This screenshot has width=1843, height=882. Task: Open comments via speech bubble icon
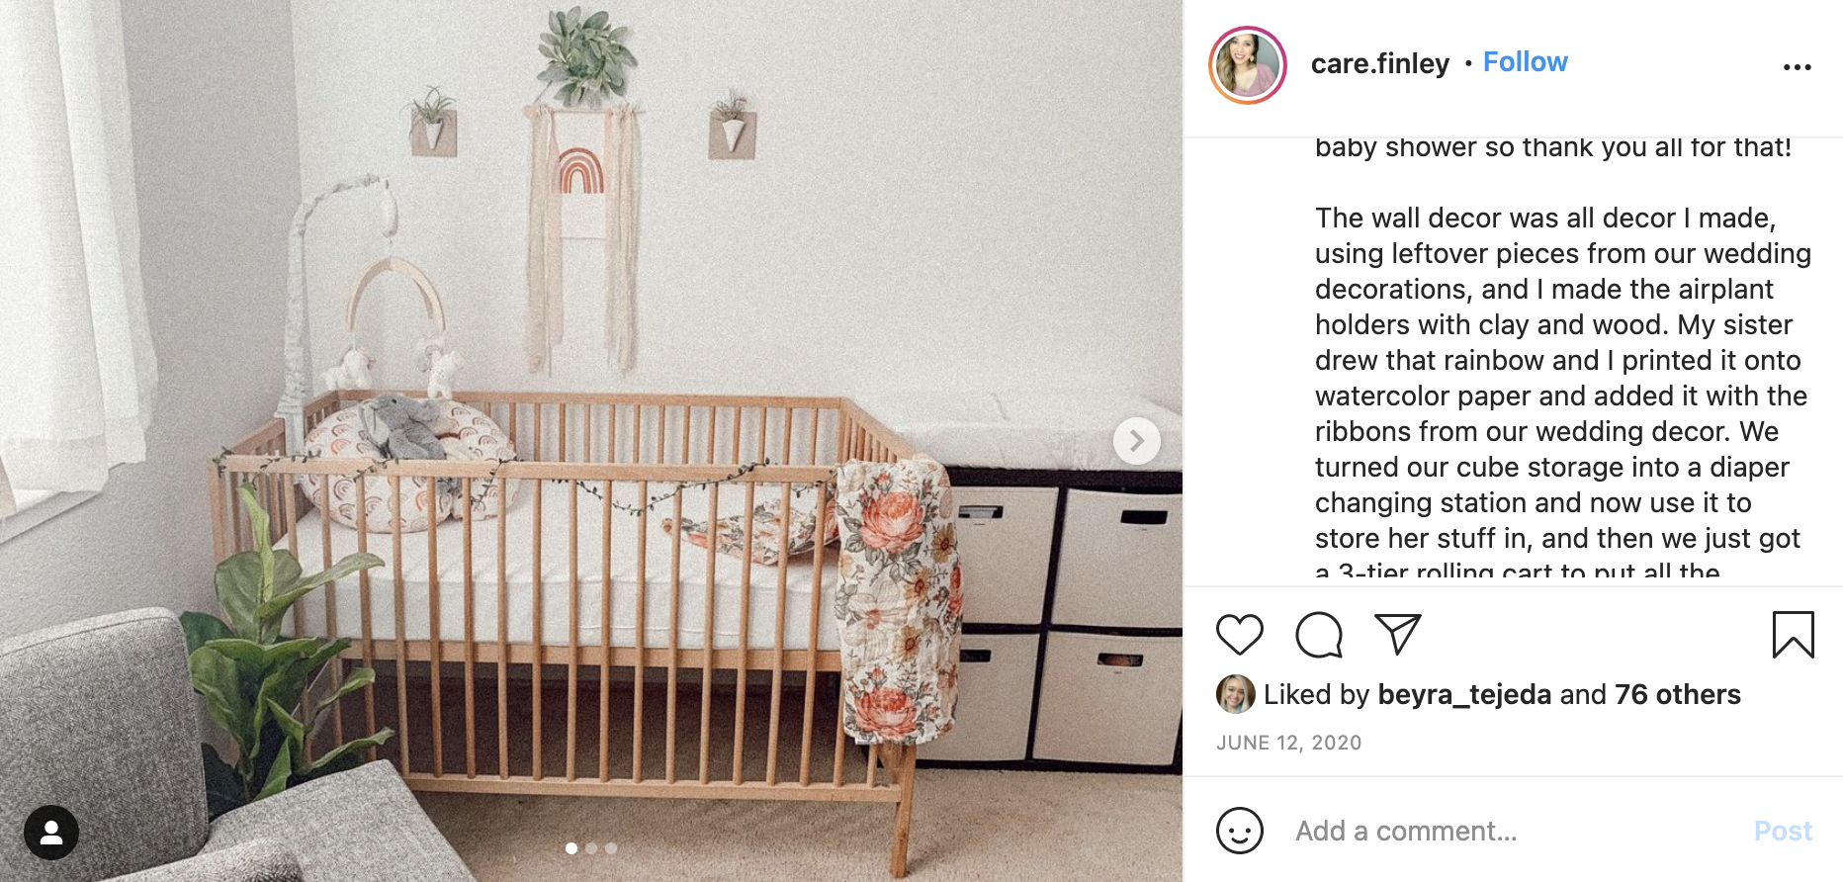1319,635
